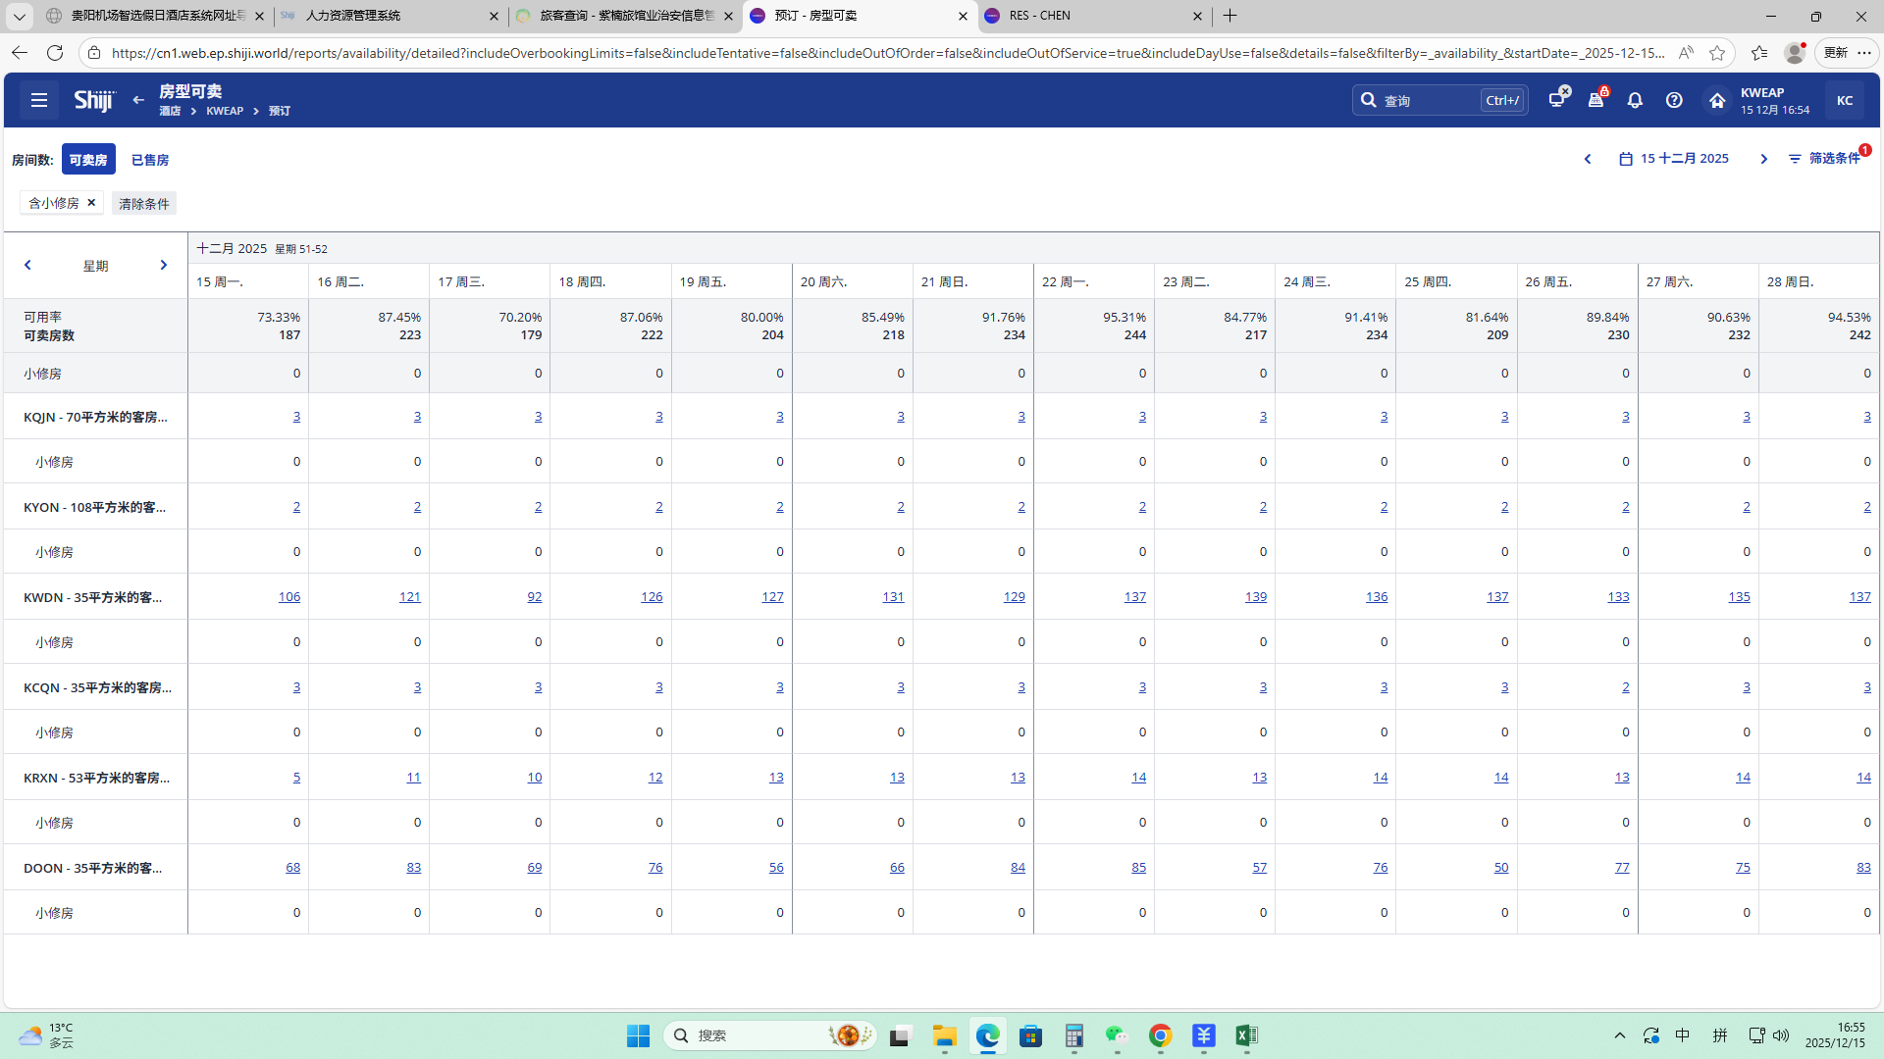Open the notifications bell icon
The height and width of the screenshot is (1059, 1884).
coord(1635,100)
